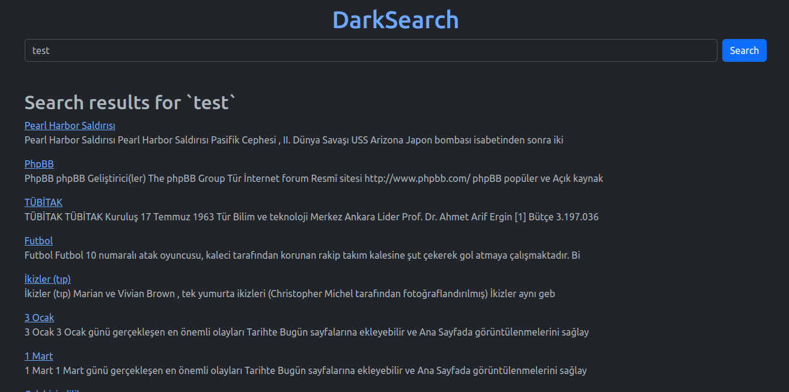Go to the 1 Mart result
Screen dimensions: 789x392
38,356
